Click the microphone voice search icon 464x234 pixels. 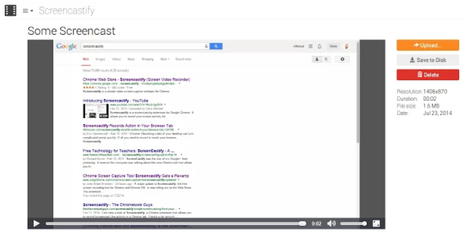click(206, 46)
